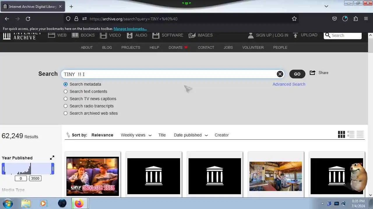Open the Firefox application menu
373x209 pixels.
[x=366, y=19]
